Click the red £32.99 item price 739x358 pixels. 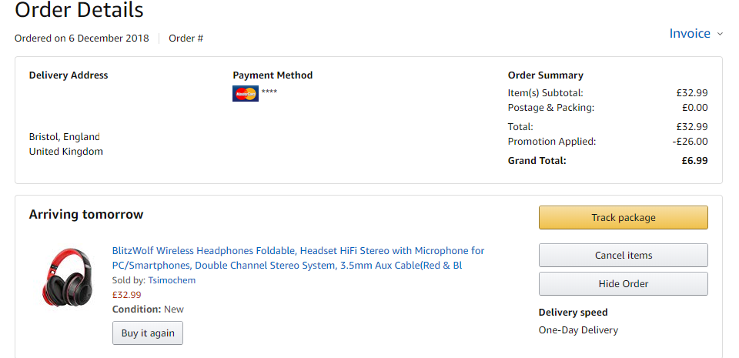[x=126, y=295]
